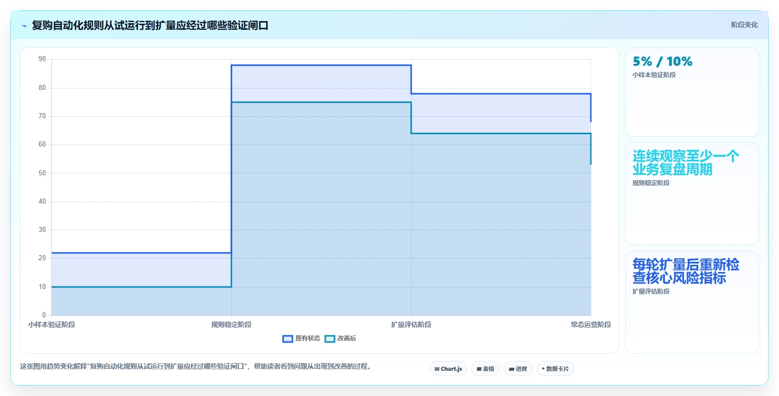The width and height of the screenshot is (779, 396).
Task: Click the description sentence below the chart
Action: point(195,367)
